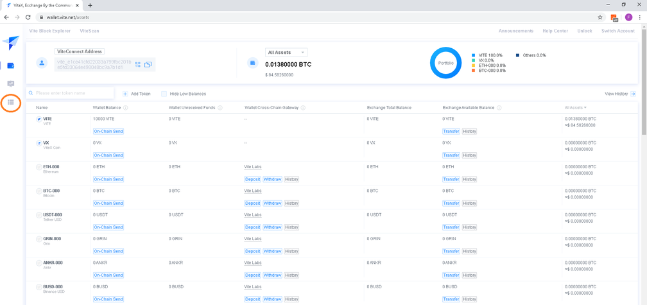Select the wallet address text
Screen dimensions: 647x305
pyautogui.click(x=94, y=64)
